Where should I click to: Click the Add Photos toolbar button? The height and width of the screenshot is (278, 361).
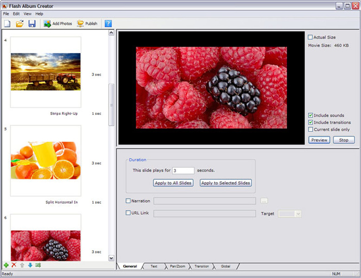(58, 24)
